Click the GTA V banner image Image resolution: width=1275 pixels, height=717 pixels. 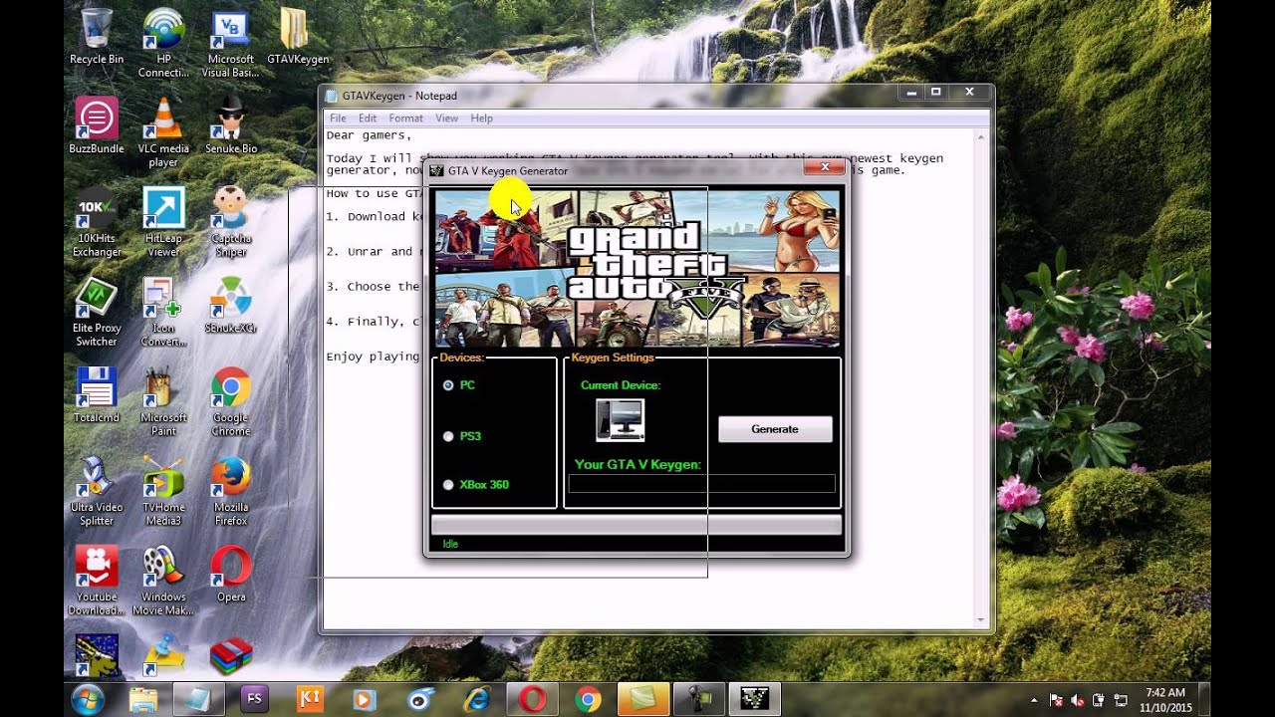coord(637,268)
